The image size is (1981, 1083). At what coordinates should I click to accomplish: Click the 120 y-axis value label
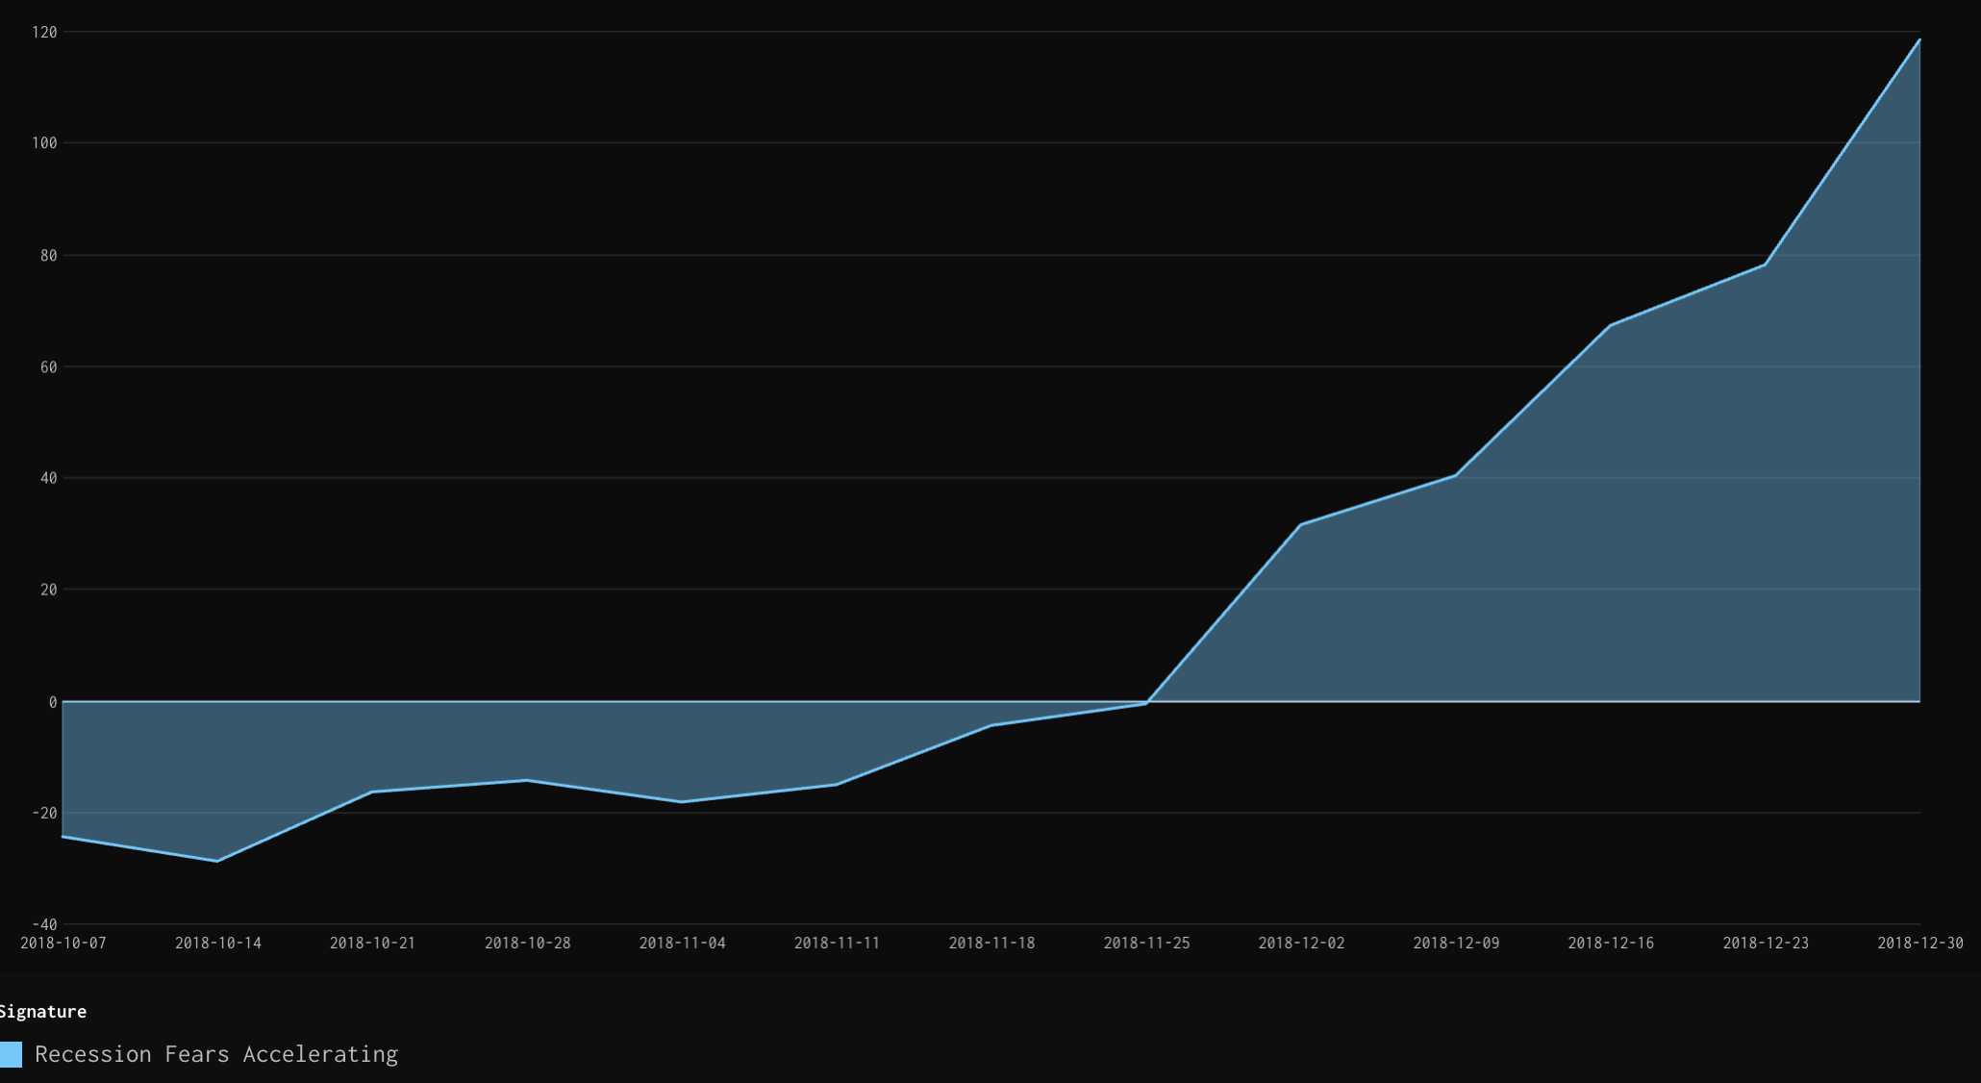pyautogui.click(x=45, y=32)
